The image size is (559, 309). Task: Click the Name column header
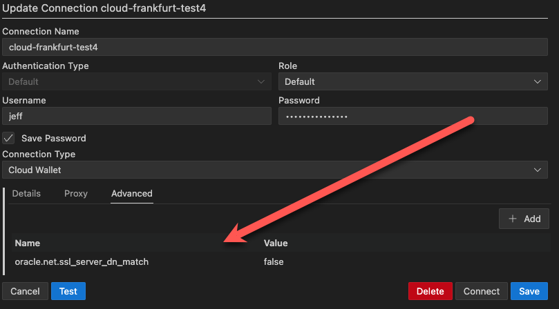(x=28, y=243)
